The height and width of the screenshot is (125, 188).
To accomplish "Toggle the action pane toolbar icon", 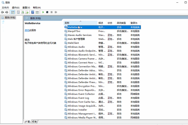I will coord(37,12).
